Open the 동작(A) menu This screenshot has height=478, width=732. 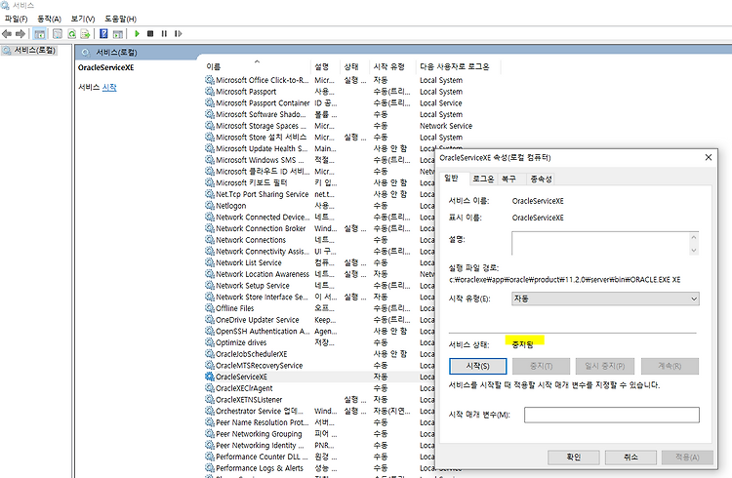click(x=49, y=20)
